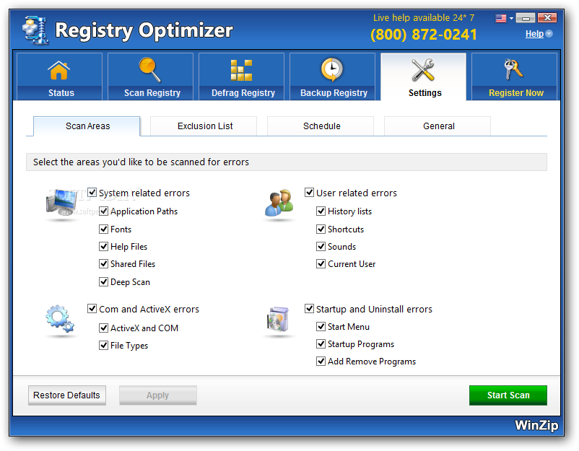Click the Status house icon

(x=59, y=70)
